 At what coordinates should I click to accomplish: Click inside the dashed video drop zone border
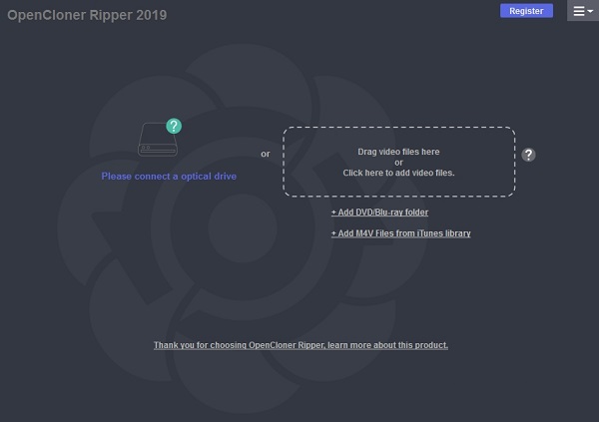point(398,162)
